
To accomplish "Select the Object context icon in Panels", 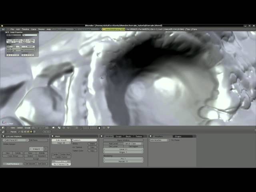I will tap(28, 132).
